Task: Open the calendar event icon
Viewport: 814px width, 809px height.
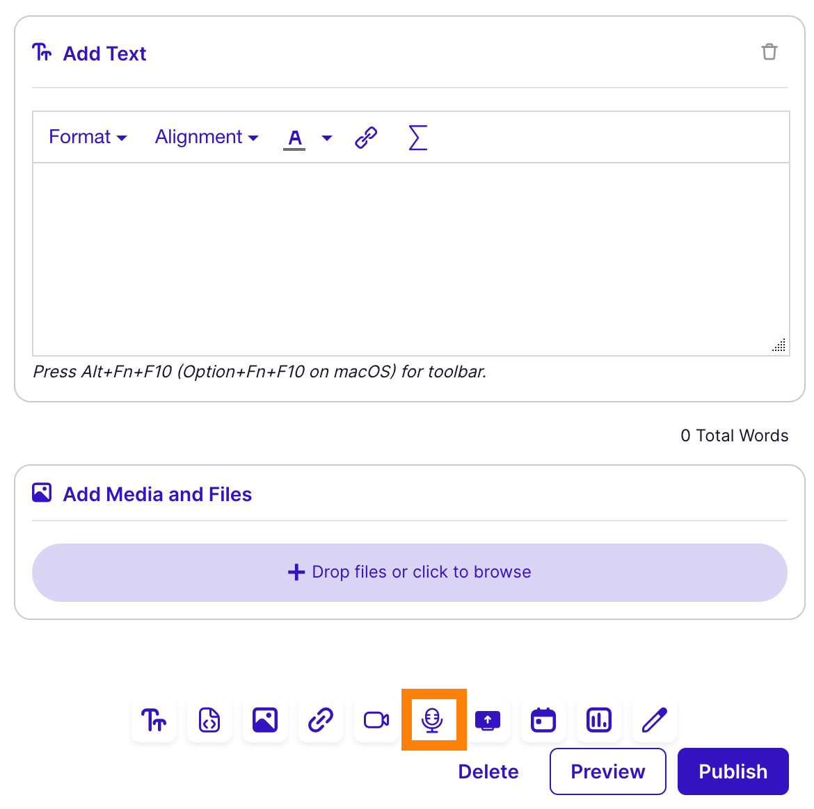Action: click(543, 720)
